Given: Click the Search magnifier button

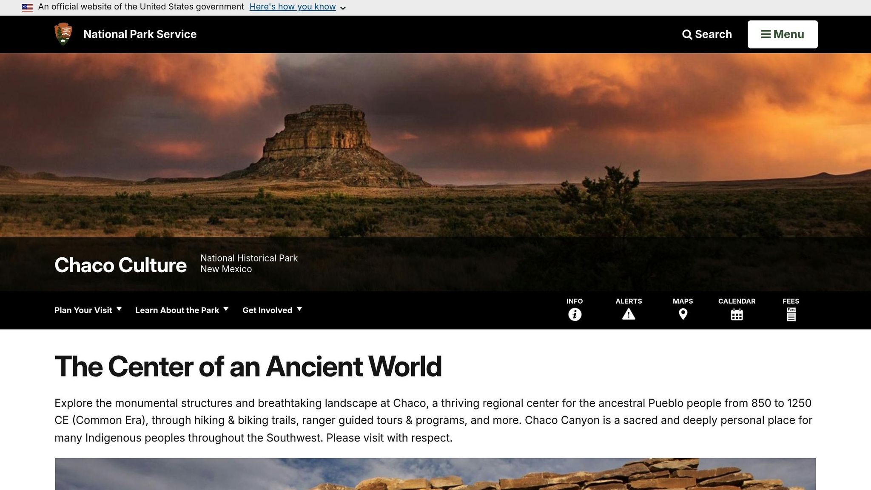Looking at the screenshot, I should pyautogui.click(x=707, y=34).
